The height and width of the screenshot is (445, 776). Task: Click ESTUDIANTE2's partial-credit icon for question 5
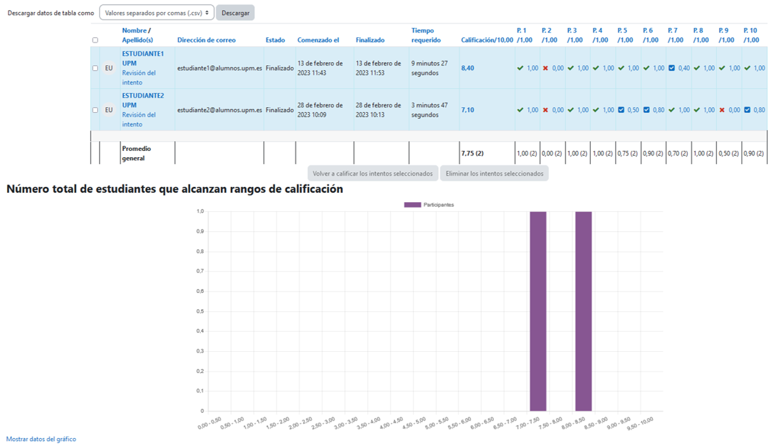coord(621,110)
